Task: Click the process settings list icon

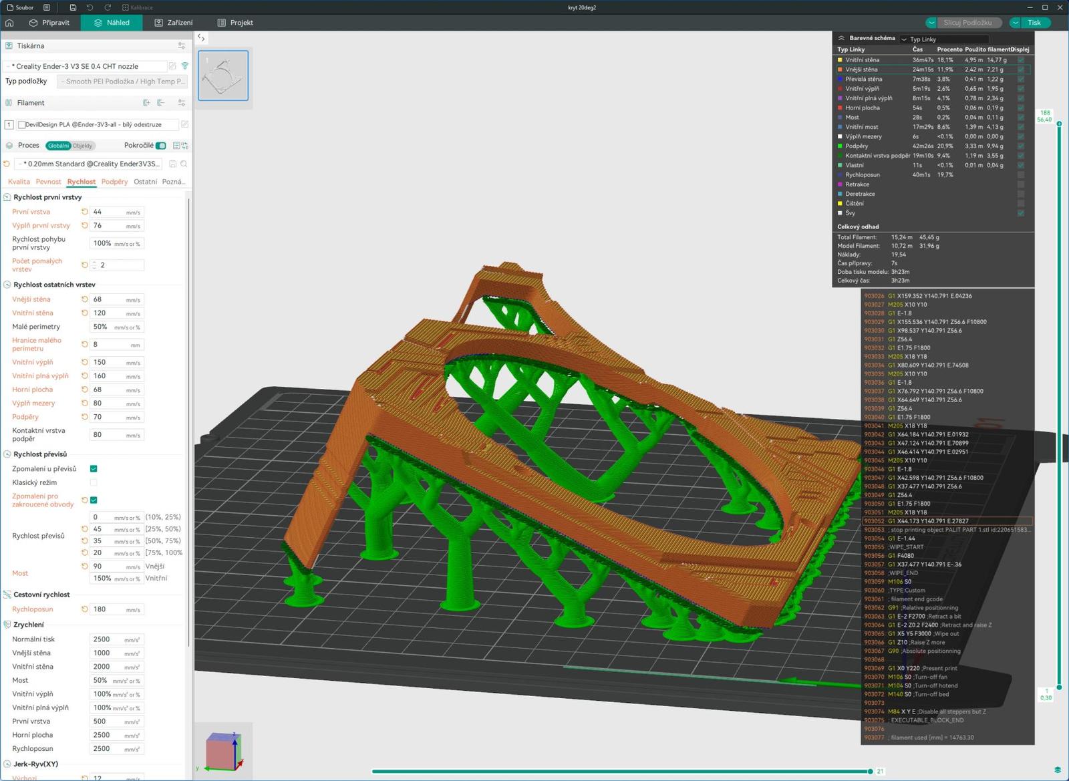Action: pyautogui.click(x=176, y=146)
